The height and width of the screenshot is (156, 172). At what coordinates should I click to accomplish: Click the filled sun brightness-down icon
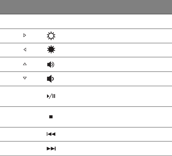pyautogui.click(x=51, y=50)
